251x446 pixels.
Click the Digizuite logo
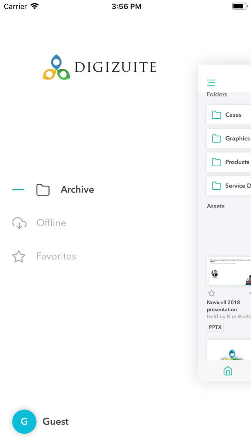99,67
